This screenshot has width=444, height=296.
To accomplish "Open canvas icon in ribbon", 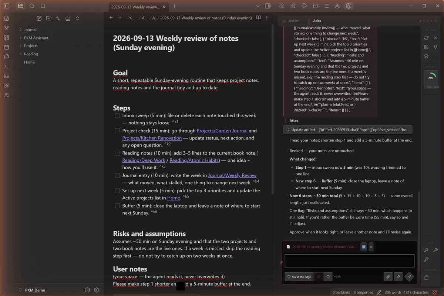I will click(x=6, y=38).
